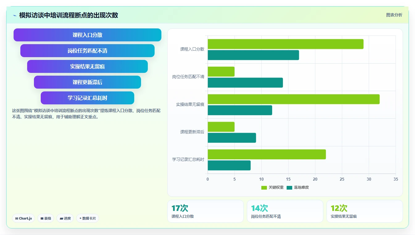Screen dimensions: 415x235
Task: Click the 落地难度 bar for 岗位任务匹配不清
Action: click(245, 83)
